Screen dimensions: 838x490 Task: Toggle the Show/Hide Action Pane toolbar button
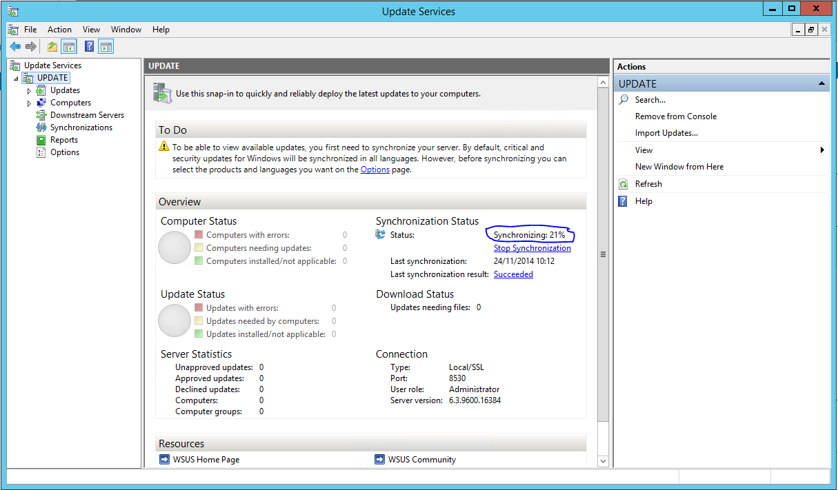[106, 47]
